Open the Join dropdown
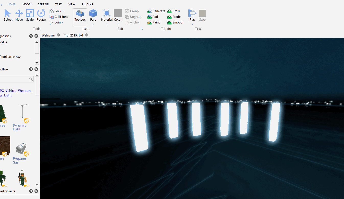Viewport: 344px width, 199px height. [56, 22]
